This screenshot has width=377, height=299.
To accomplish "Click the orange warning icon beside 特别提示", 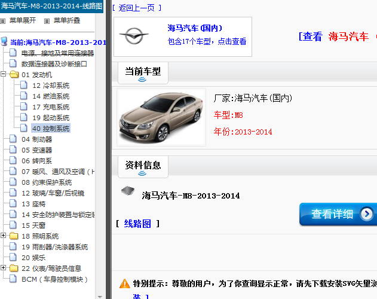I will tap(124, 283).
